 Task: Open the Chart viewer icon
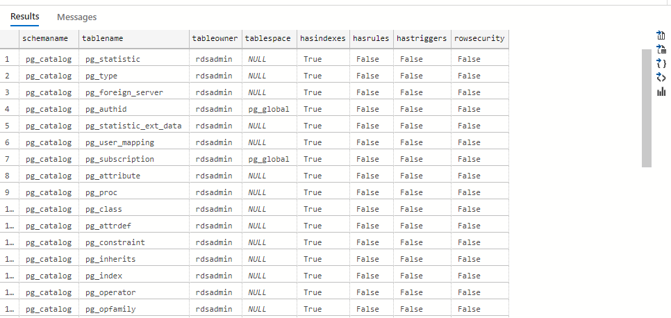(x=661, y=92)
